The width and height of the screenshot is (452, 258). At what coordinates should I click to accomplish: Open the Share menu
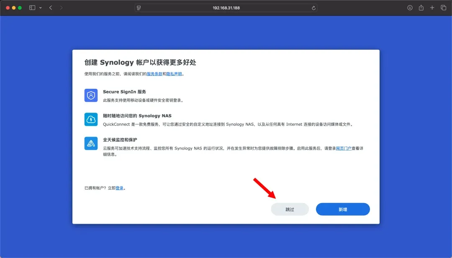(x=421, y=8)
